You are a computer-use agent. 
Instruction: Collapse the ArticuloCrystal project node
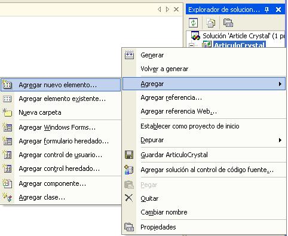click(191, 45)
